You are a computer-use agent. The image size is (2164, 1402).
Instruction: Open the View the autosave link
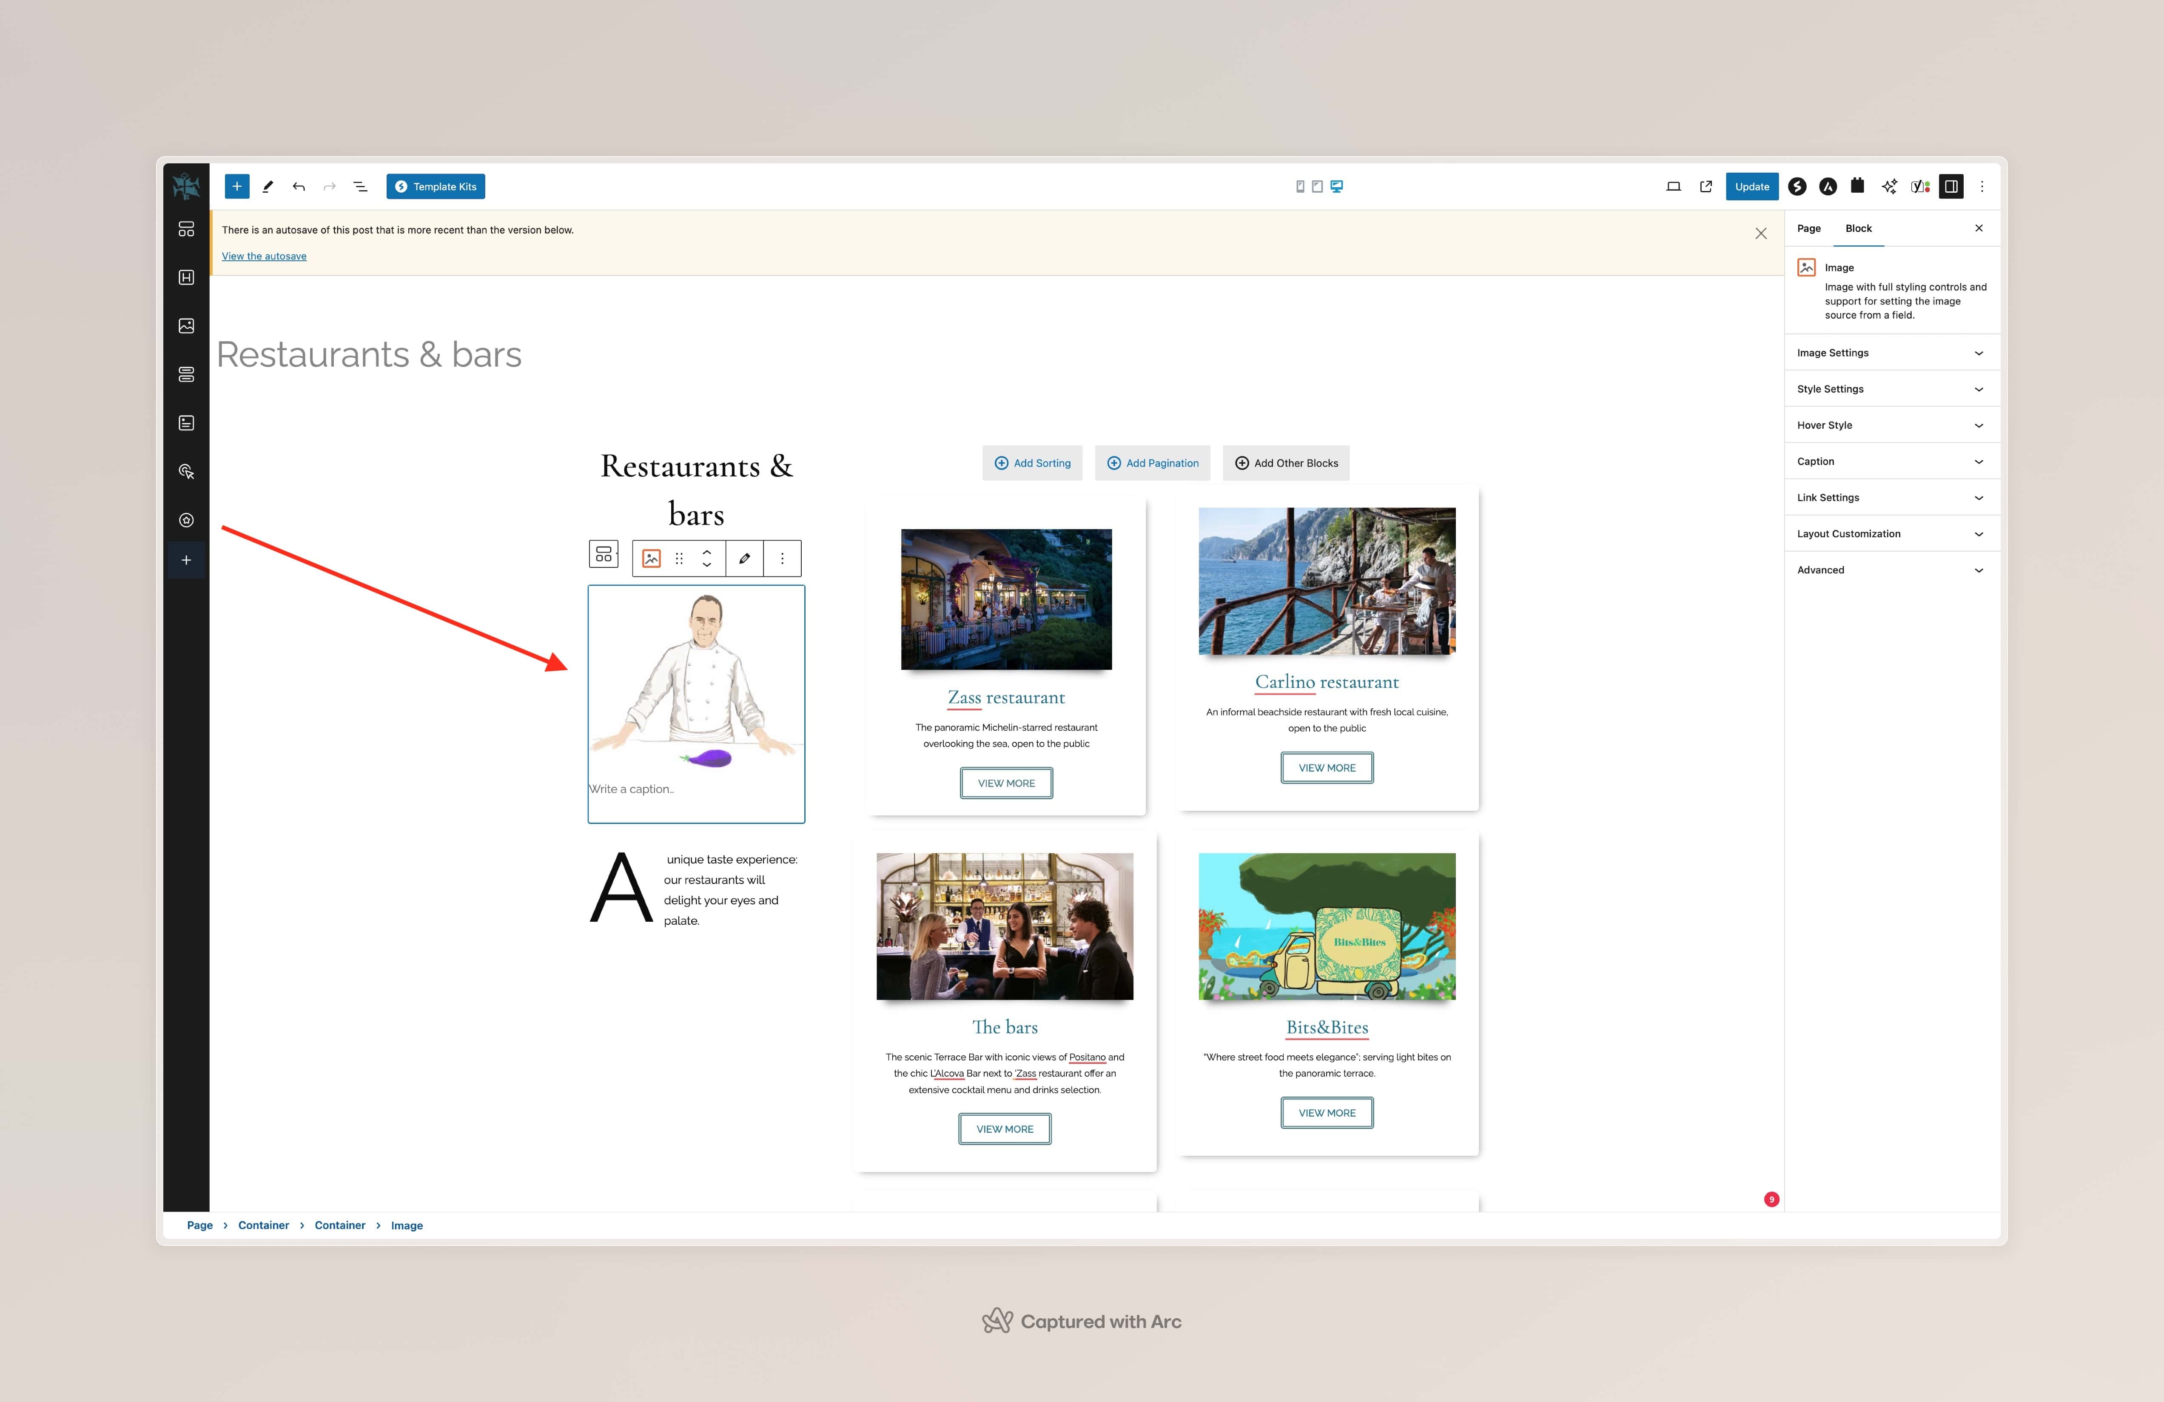[x=264, y=256]
